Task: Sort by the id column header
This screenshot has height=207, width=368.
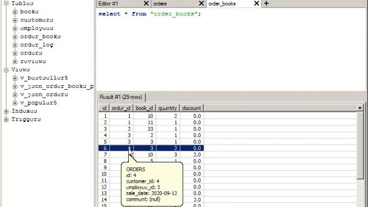Action: pos(104,108)
